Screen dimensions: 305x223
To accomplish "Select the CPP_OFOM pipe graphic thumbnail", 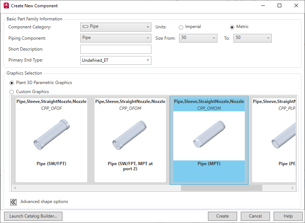I will coord(130,140).
